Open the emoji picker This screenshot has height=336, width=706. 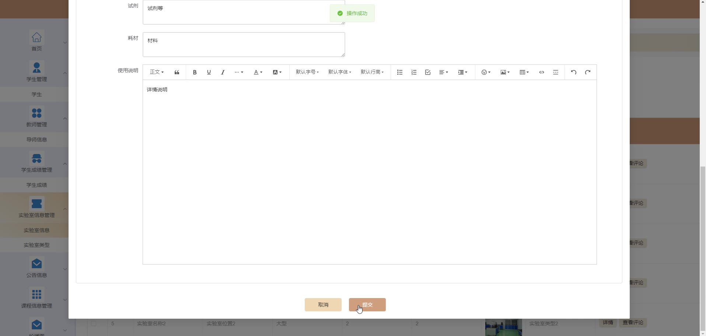(x=486, y=72)
